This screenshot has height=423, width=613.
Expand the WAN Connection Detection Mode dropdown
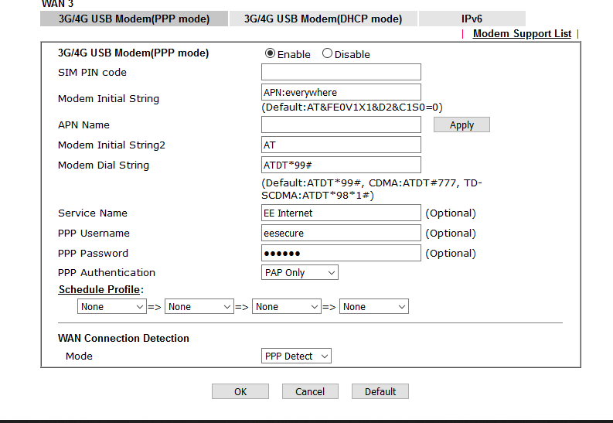[297, 356]
